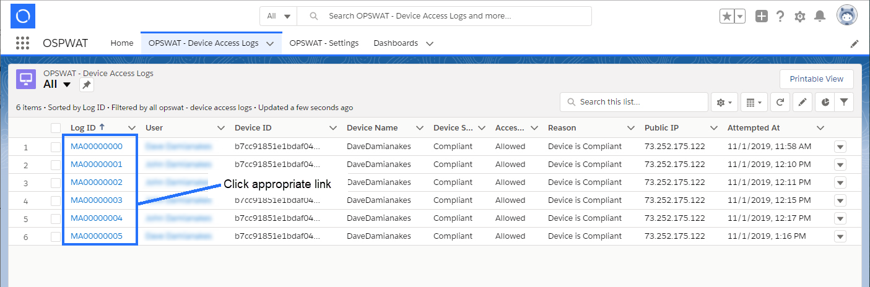The image size is (870, 287).
Task: Open Device ID column chevron menu
Action: 333,128
